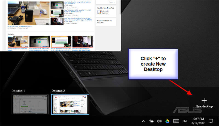Click the plus icon for New desktop
The height and width of the screenshot is (126, 219).
(204, 100)
